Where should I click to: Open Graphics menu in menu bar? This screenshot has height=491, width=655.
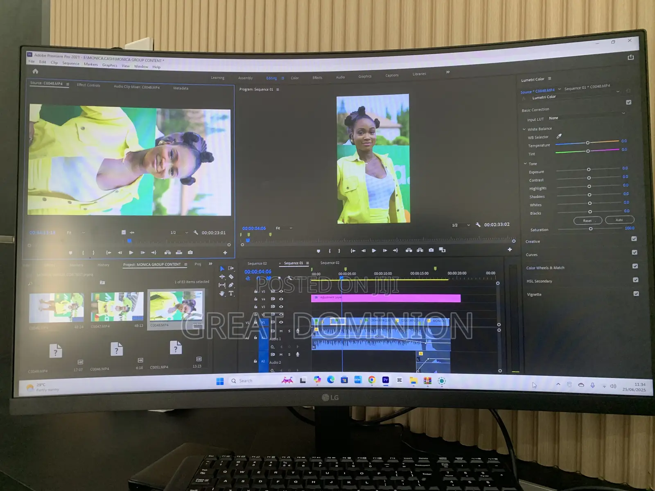tap(110, 65)
